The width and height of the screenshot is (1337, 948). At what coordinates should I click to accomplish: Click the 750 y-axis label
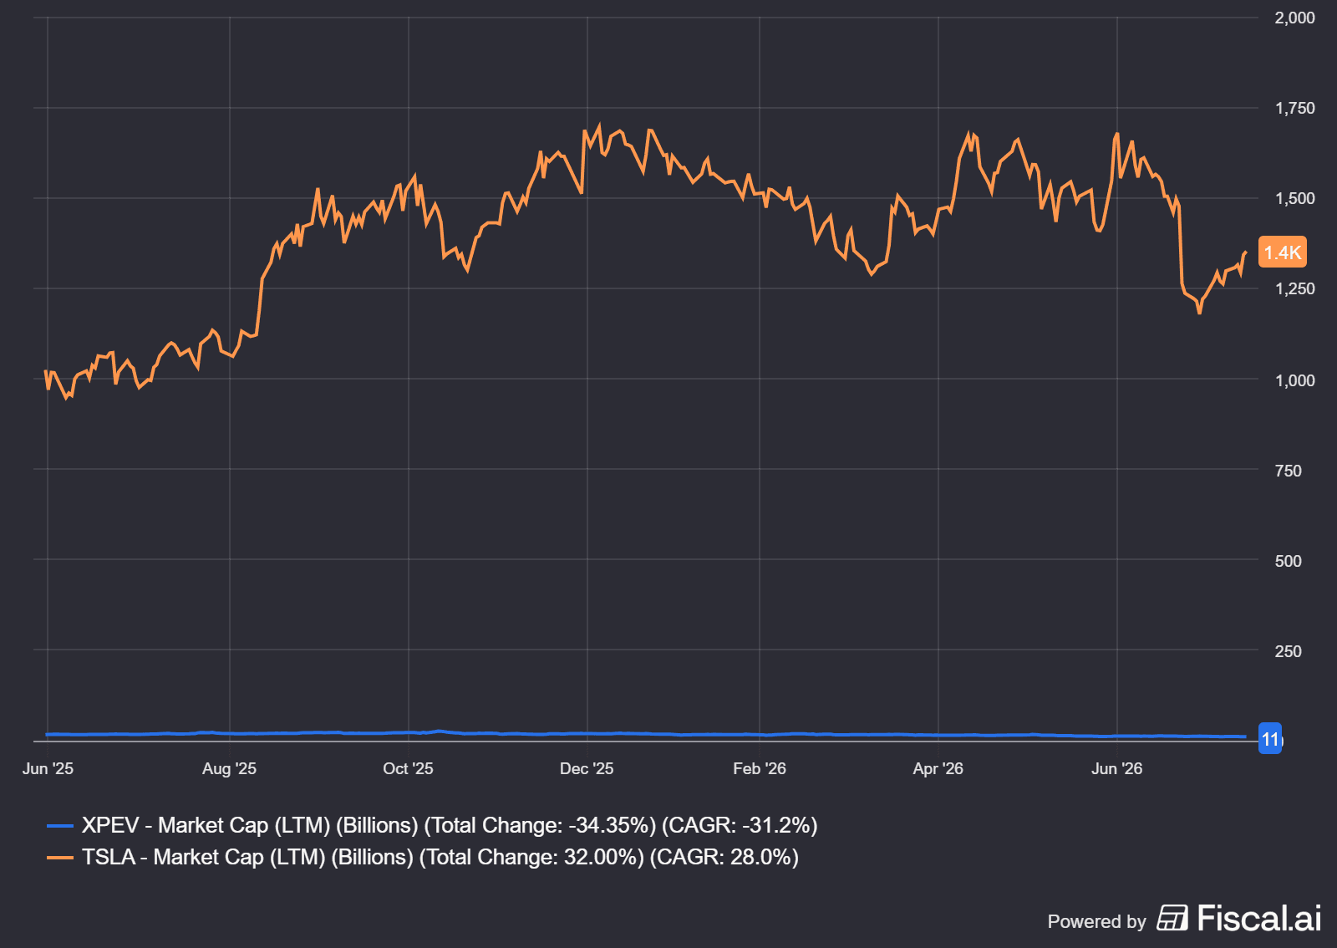[1288, 471]
